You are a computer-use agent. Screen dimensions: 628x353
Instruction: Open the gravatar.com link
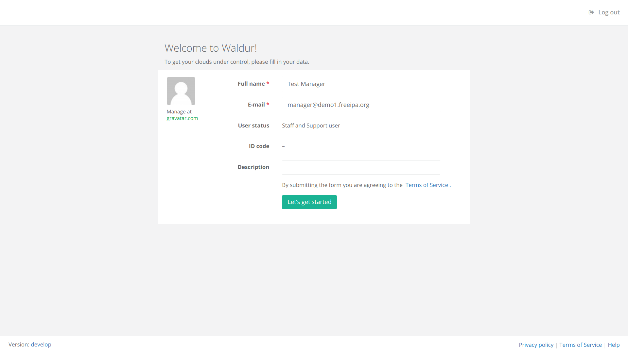click(x=182, y=118)
